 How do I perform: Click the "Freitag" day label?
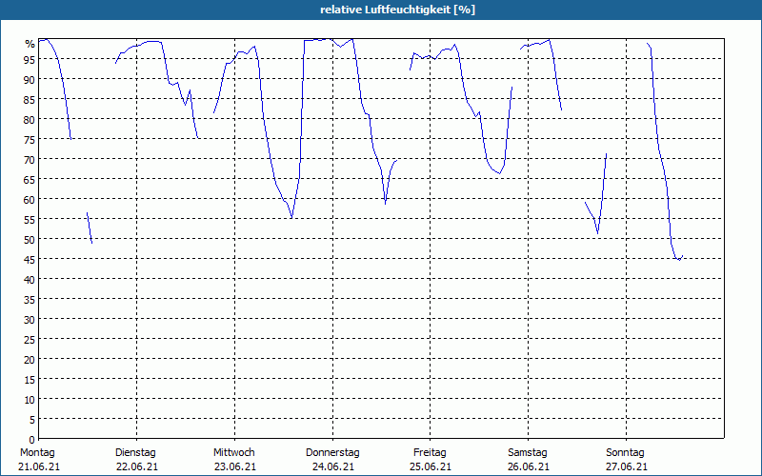[430, 453]
